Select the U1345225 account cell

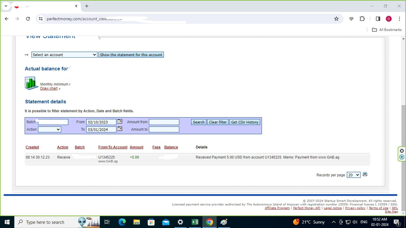[x=107, y=157]
